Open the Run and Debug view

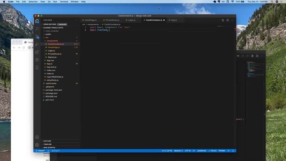point(37,44)
